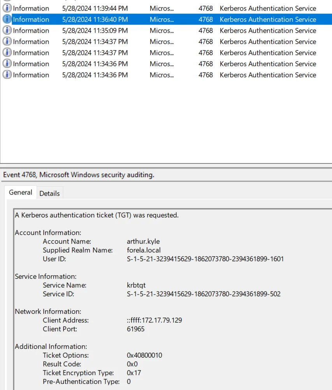
Task: Click the event ID 4768 in the 11:35:09 PM row
Action: tap(206, 31)
